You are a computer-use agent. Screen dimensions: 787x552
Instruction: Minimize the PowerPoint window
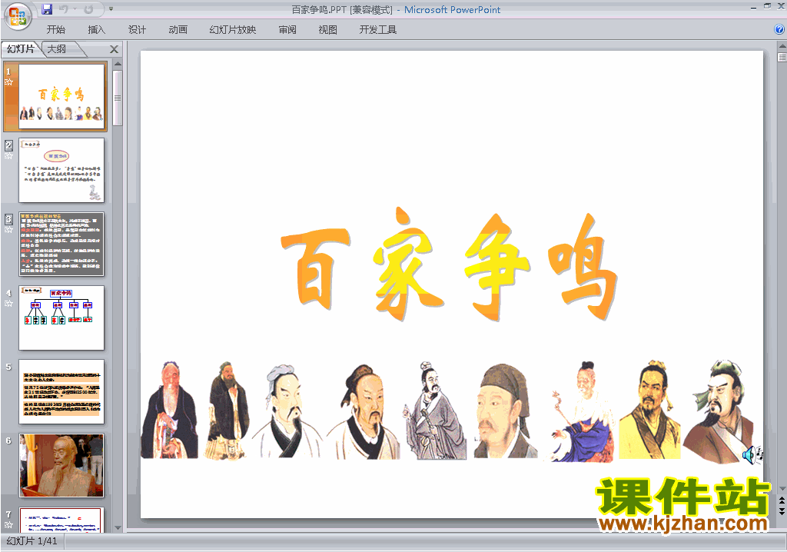(x=753, y=7)
